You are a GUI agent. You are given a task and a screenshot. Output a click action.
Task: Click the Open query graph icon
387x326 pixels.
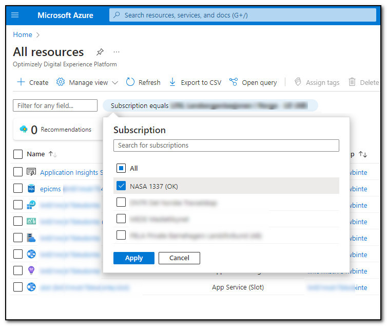[233, 82]
